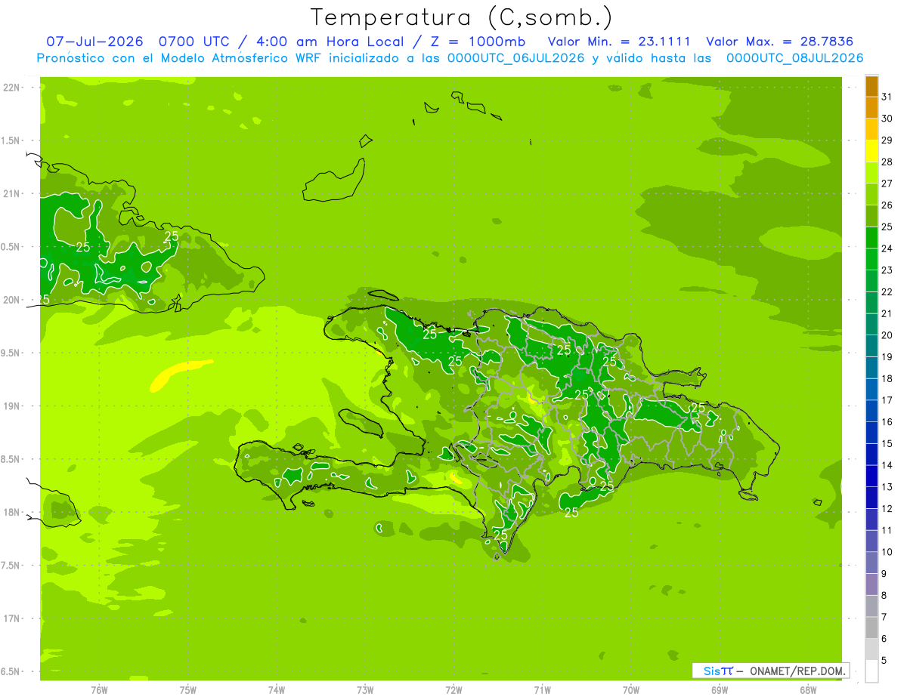The image size is (907, 700).
Task: Click the "70W" longitude label
Action: click(x=631, y=690)
